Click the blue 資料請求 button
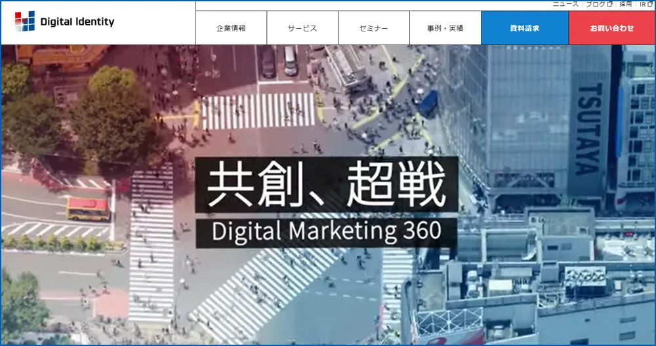 pos(525,28)
